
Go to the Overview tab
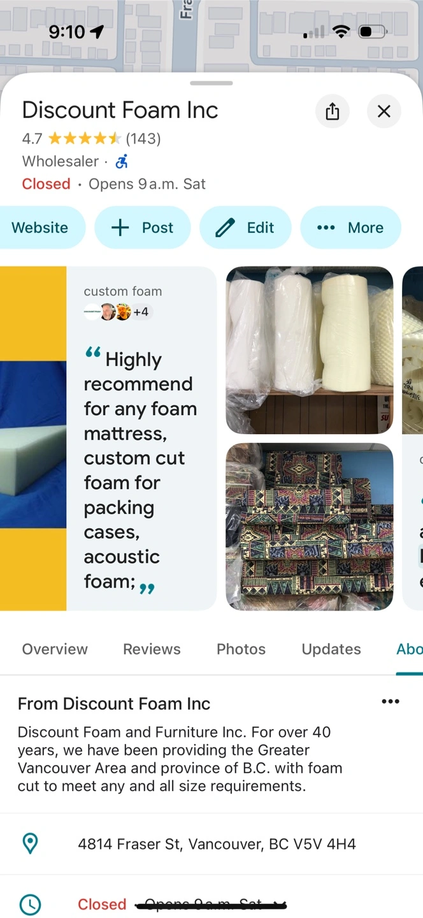[x=55, y=649]
